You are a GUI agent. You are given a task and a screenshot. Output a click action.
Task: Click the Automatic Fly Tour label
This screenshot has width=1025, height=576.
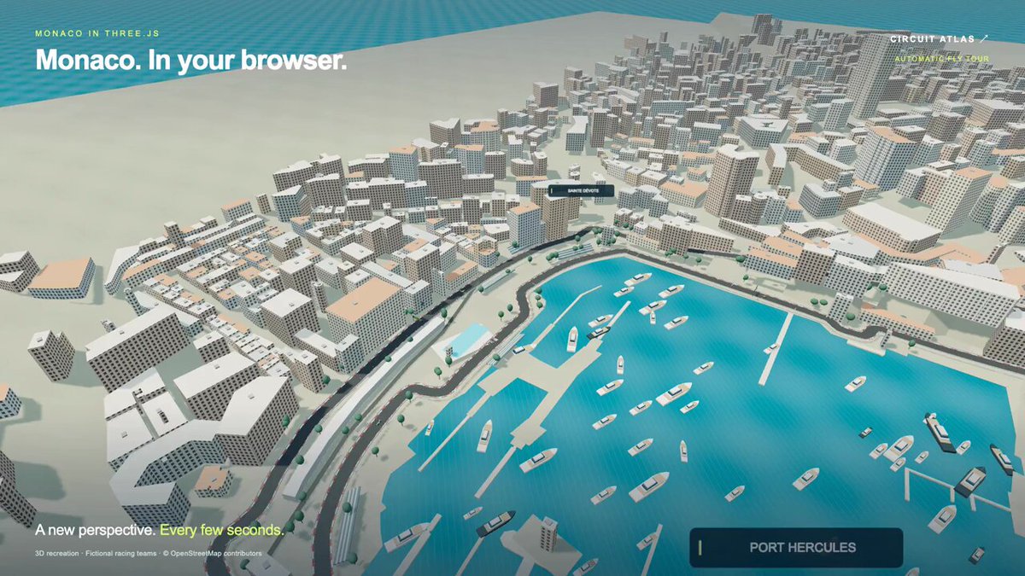(940, 59)
